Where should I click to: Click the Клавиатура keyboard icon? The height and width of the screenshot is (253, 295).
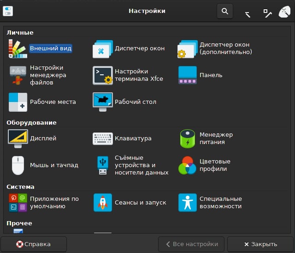click(x=103, y=139)
